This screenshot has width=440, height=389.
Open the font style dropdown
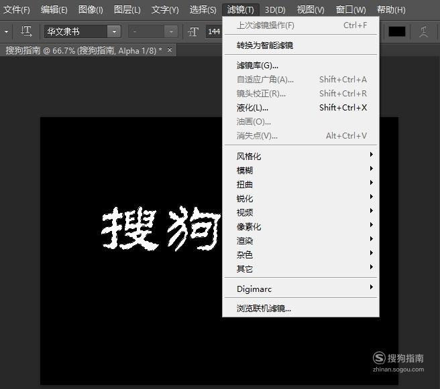[153, 31]
